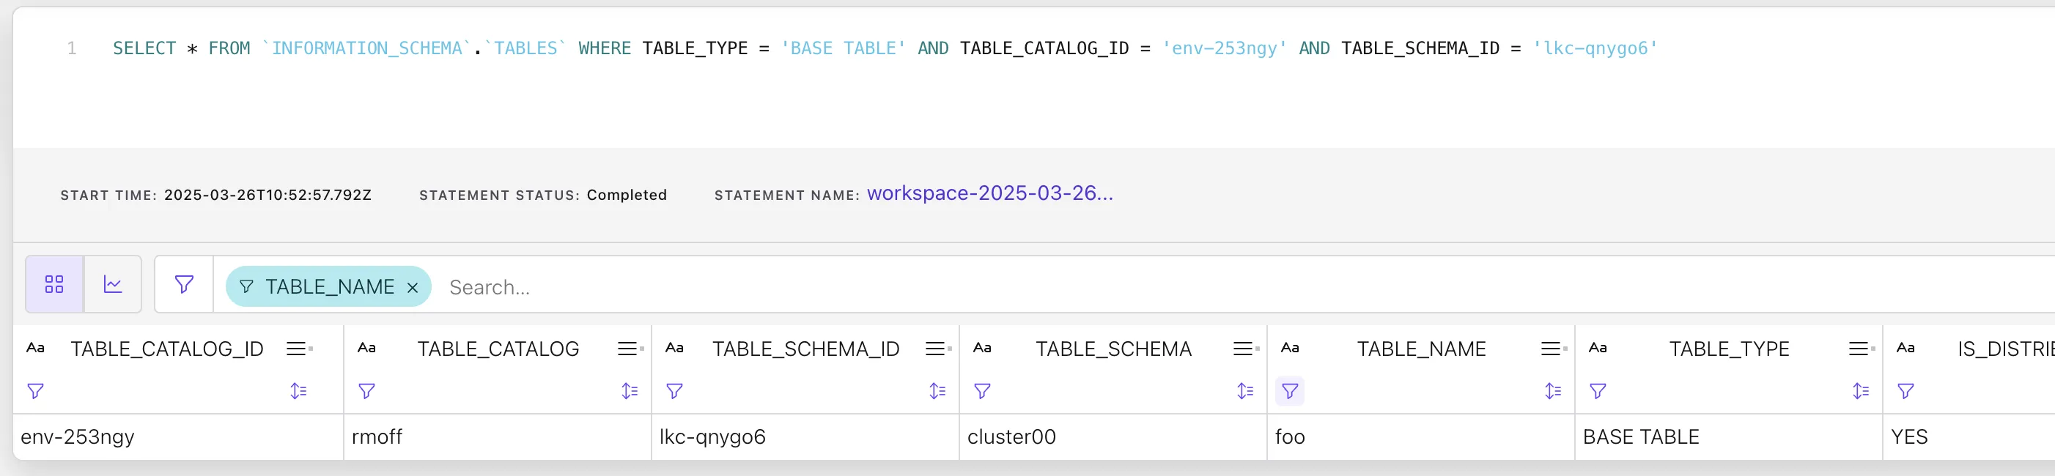Open the TABLE_SCHEMA column menu
2055x476 pixels.
(x=1244, y=349)
